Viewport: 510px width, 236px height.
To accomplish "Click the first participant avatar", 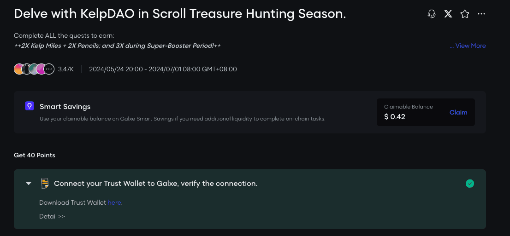I will pyautogui.click(x=19, y=69).
